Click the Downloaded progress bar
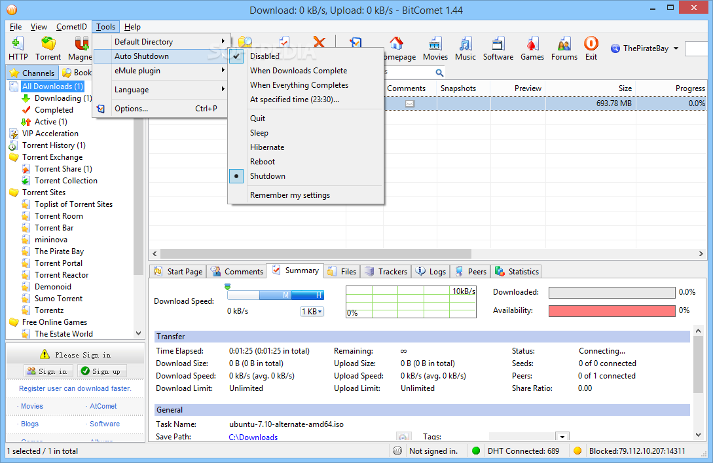Image resolution: width=713 pixels, height=463 pixels. pyautogui.click(x=612, y=293)
